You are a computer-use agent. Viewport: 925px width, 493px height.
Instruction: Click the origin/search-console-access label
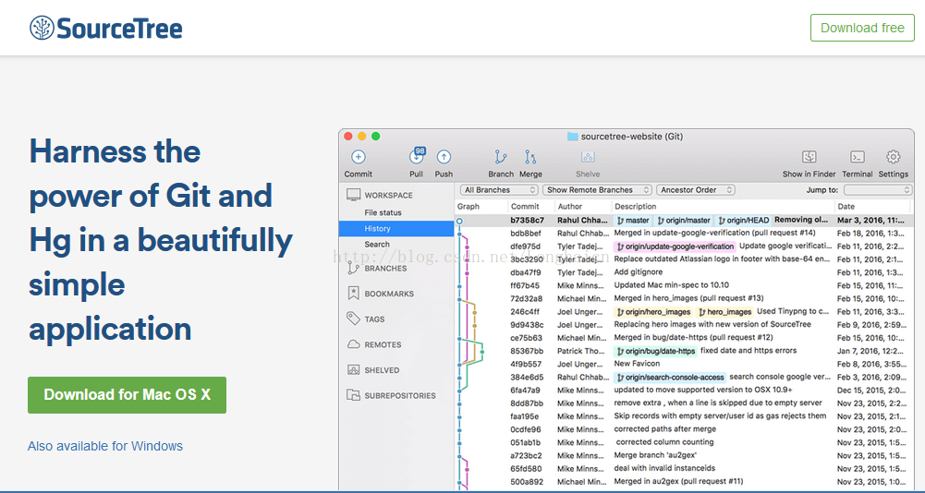670,378
